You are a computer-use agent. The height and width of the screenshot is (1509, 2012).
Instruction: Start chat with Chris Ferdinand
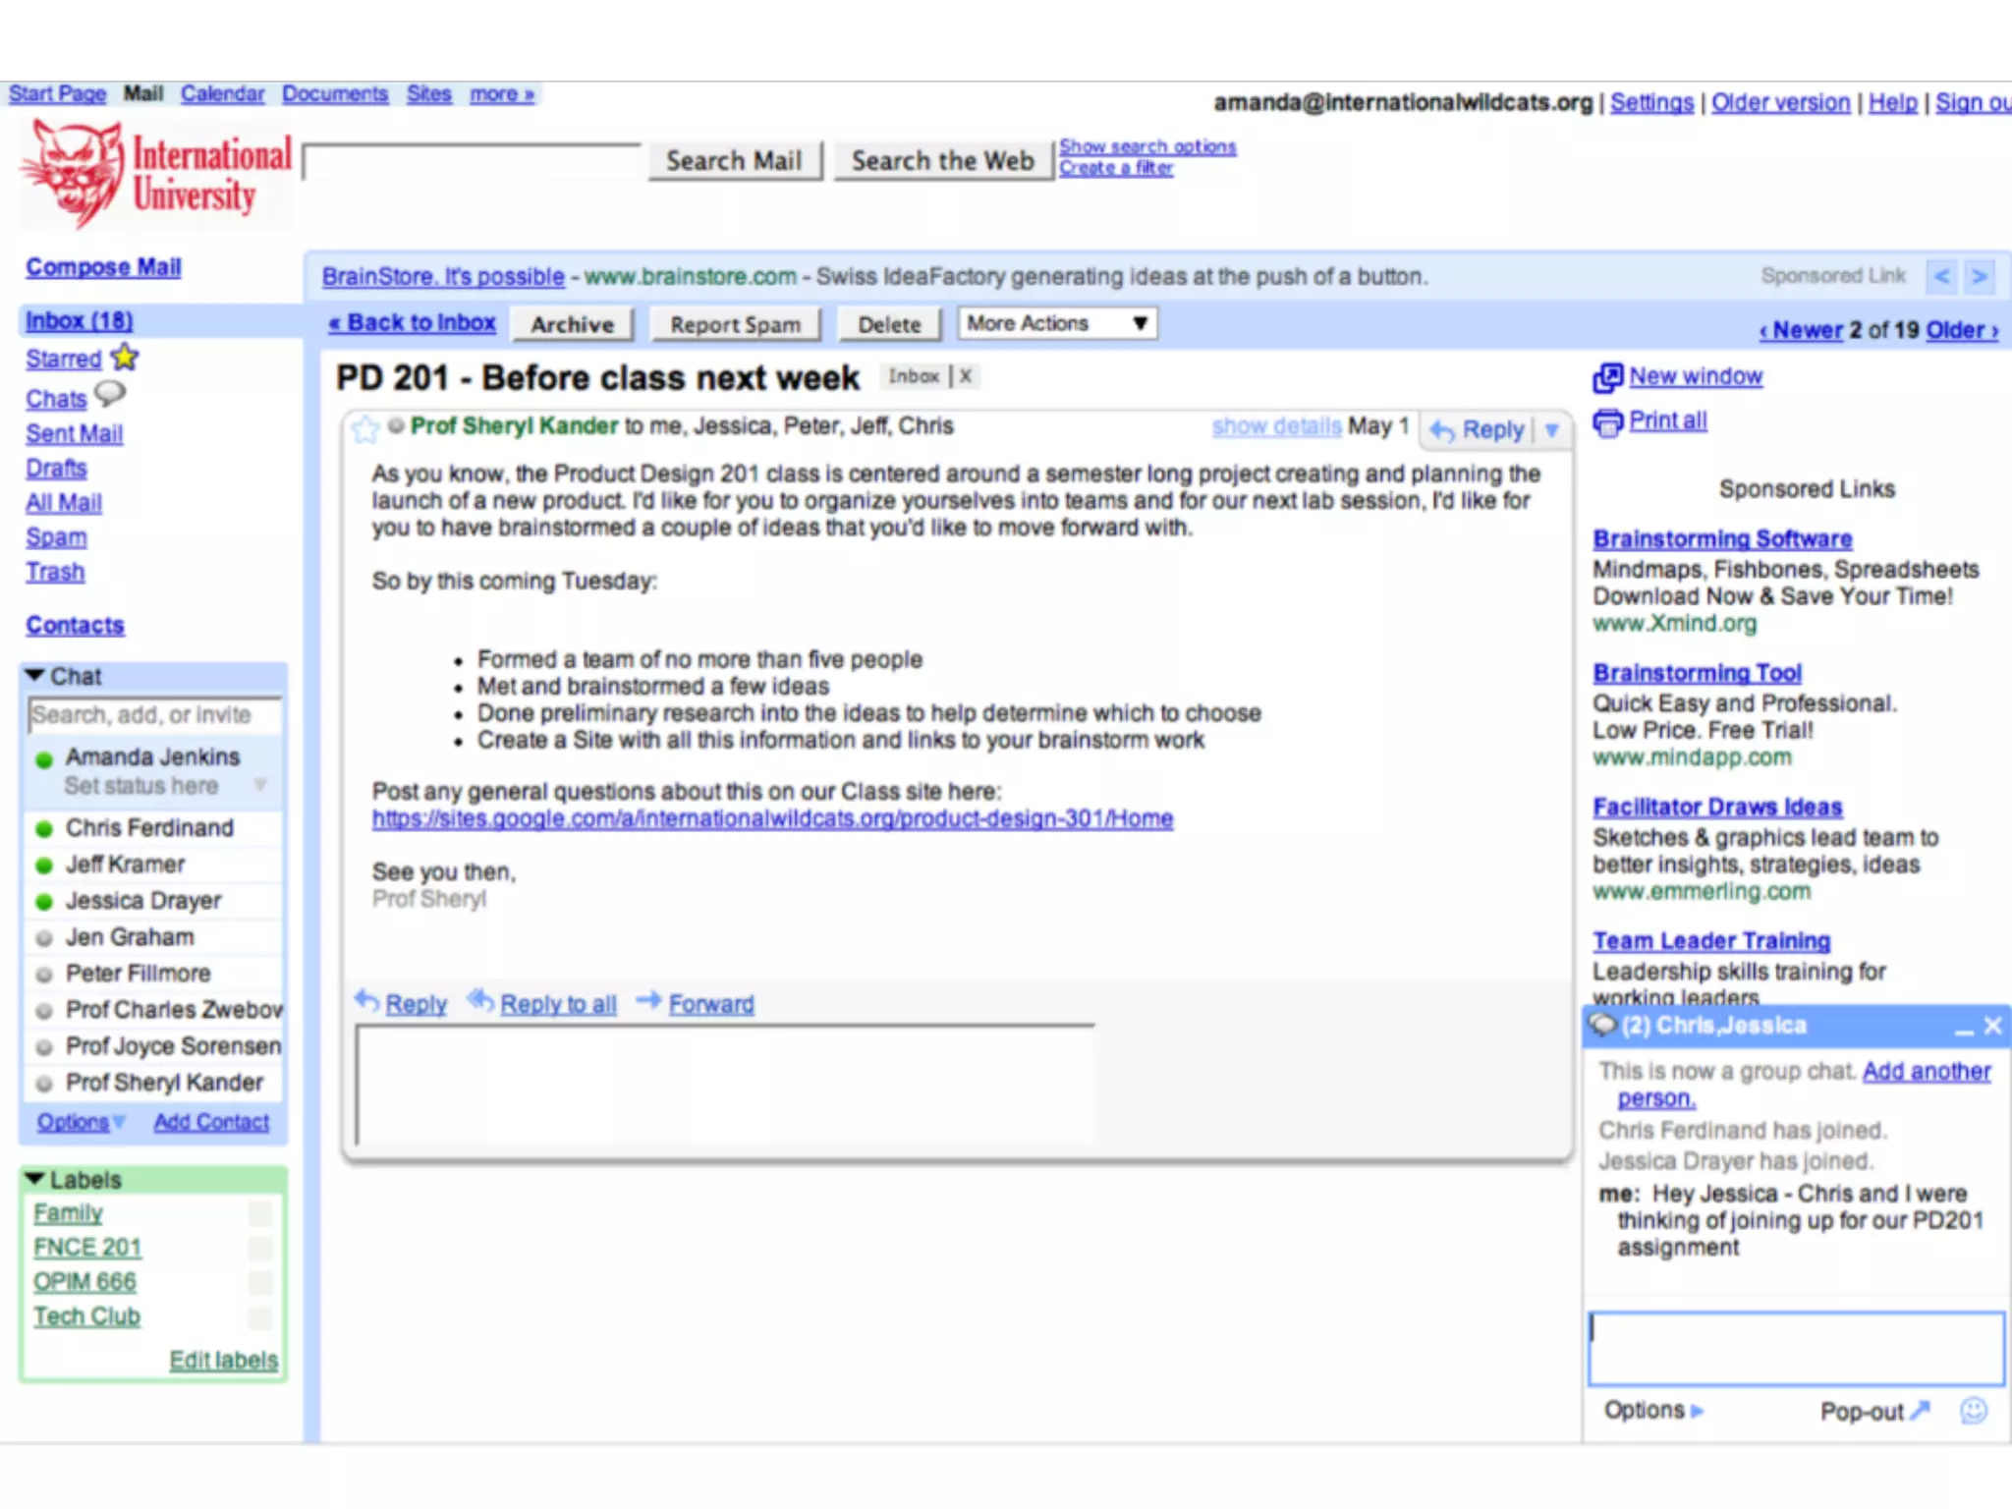tap(149, 828)
